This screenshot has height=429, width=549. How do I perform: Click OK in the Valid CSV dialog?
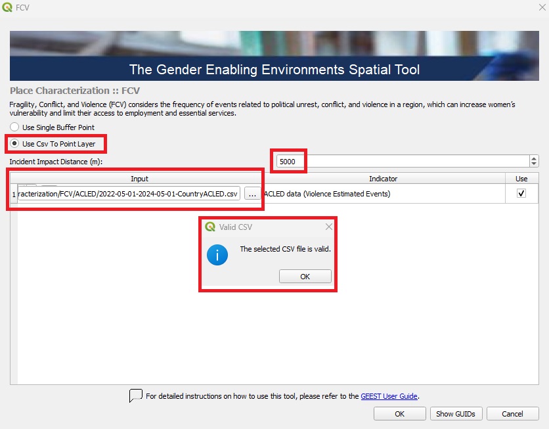coord(305,277)
